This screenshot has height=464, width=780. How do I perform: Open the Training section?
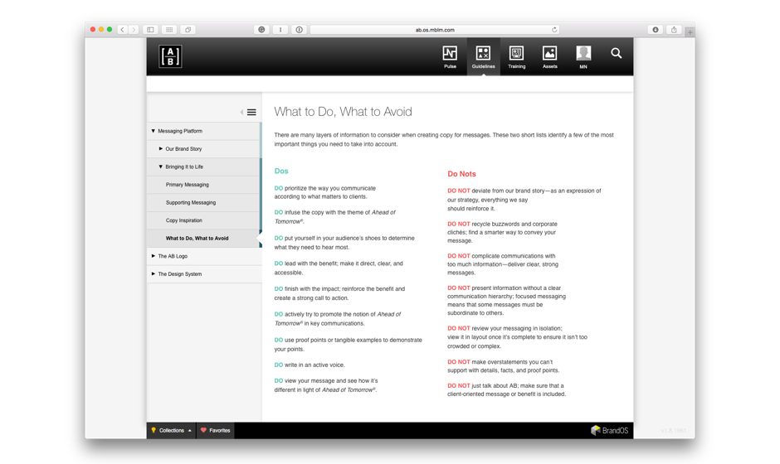[516, 57]
